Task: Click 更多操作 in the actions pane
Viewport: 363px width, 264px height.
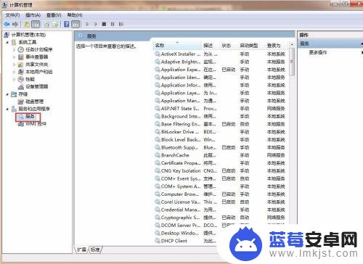Action: [318, 52]
